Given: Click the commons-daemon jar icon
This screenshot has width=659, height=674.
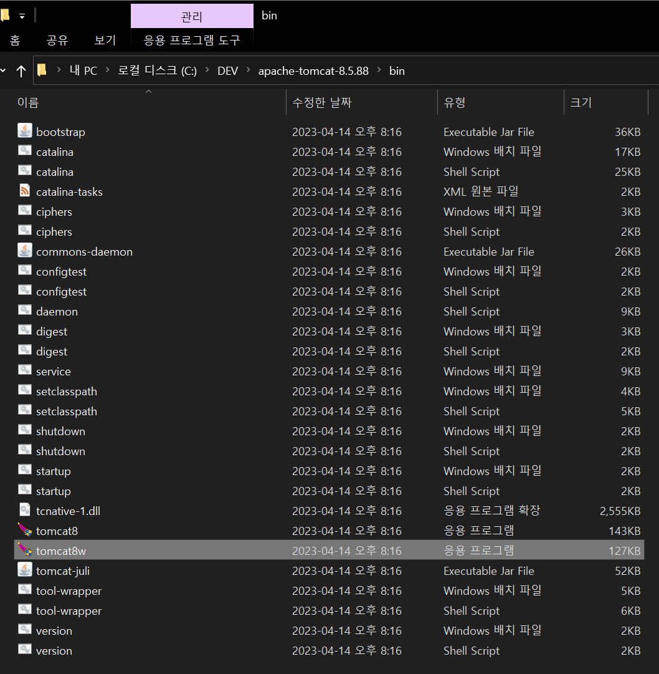Looking at the screenshot, I should pos(25,250).
